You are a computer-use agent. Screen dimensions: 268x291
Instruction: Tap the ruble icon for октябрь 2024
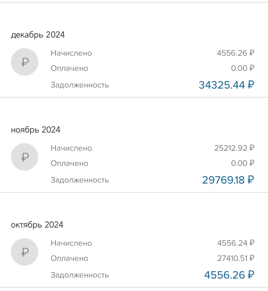click(25, 252)
